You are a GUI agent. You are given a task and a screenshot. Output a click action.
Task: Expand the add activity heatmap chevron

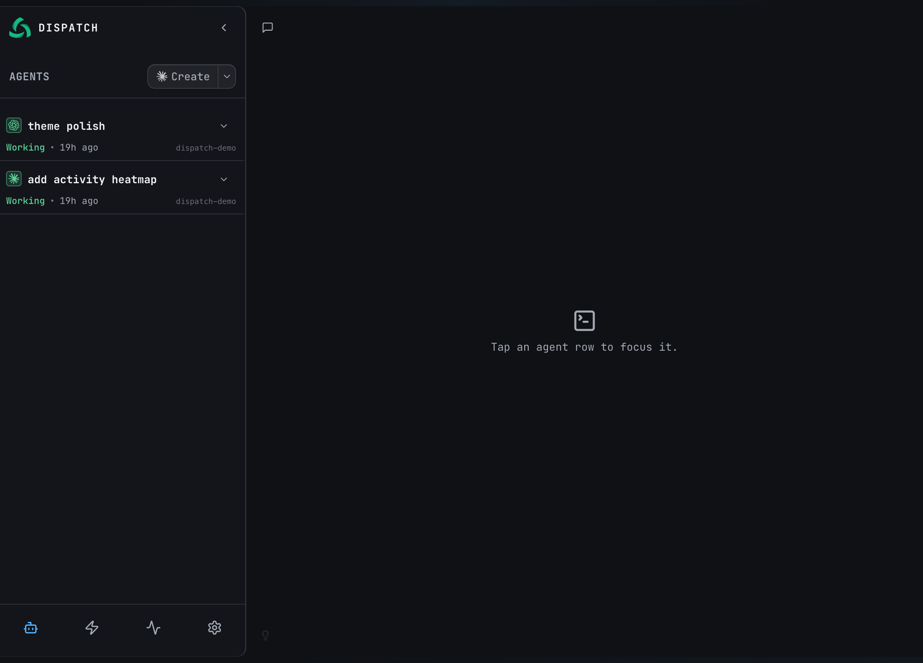pos(224,179)
